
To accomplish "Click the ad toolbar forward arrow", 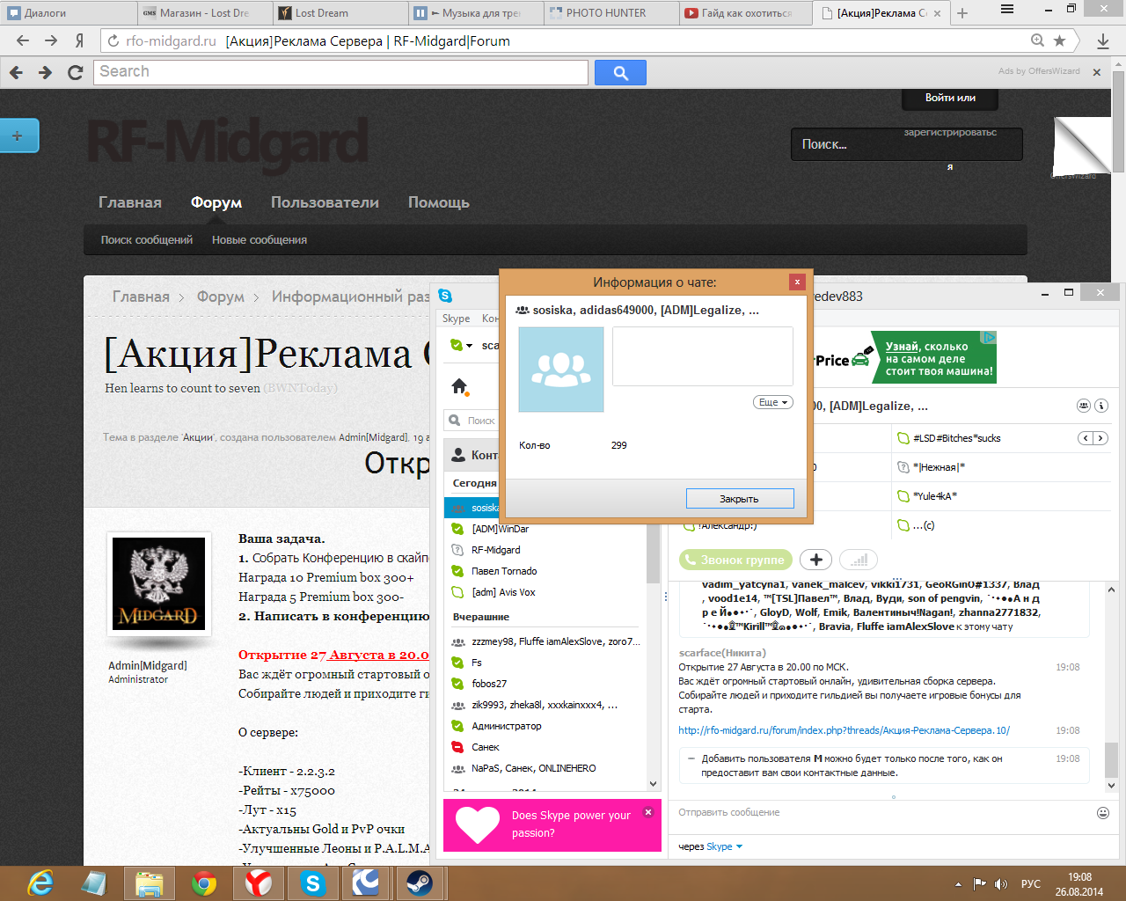I will pyautogui.click(x=45, y=73).
